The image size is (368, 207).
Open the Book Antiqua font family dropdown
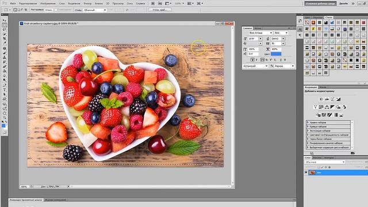pos(260,33)
